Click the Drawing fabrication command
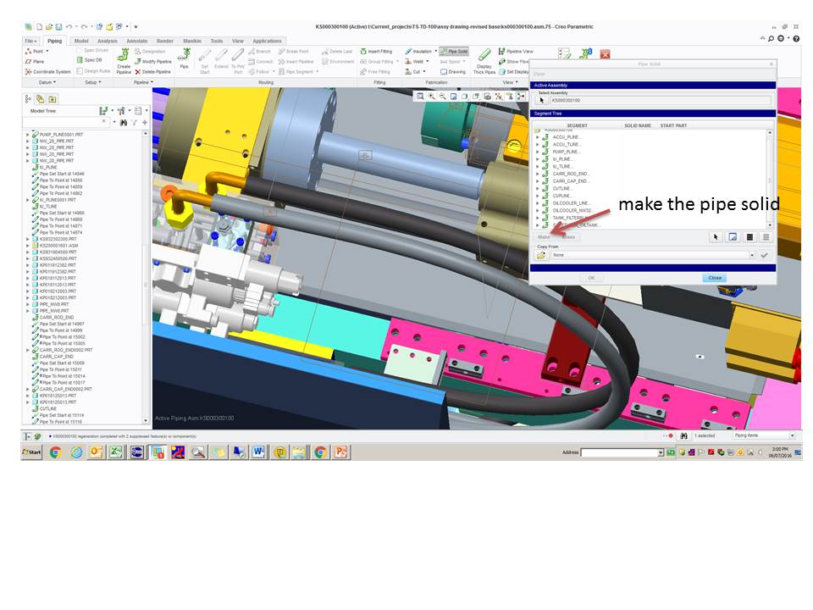The height and width of the screenshot is (610, 813). (453, 71)
